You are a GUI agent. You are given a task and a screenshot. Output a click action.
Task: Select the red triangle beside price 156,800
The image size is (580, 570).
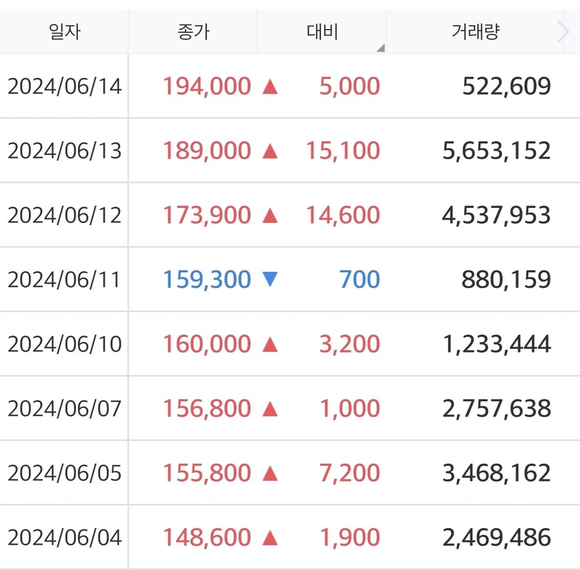[x=271, y=408]
